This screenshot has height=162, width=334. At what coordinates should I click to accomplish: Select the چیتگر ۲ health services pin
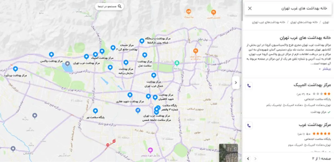point(113,48)
